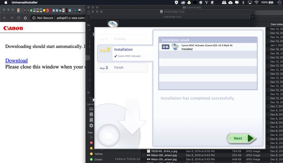Select the Red tag in Finder sidebar
The image size is (283, 163).
91,143
